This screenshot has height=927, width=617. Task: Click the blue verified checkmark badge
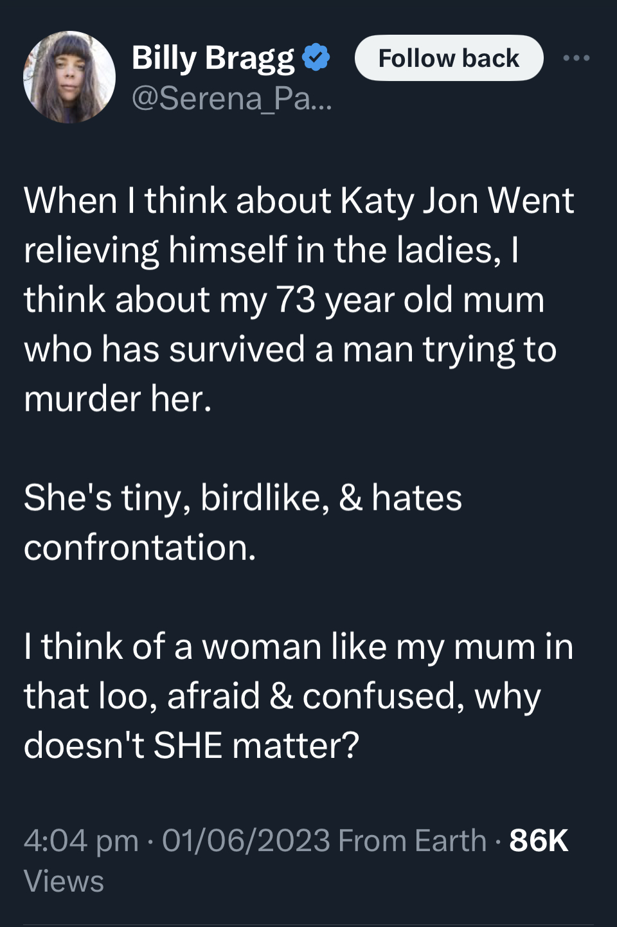316,58
